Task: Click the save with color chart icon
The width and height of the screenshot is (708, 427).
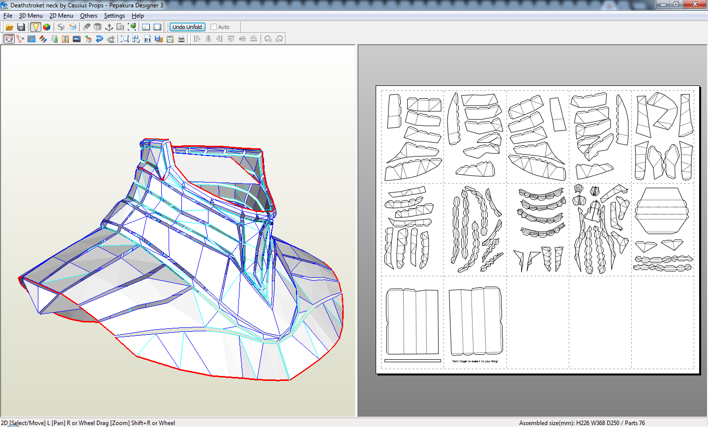Action: click(159, 39)
